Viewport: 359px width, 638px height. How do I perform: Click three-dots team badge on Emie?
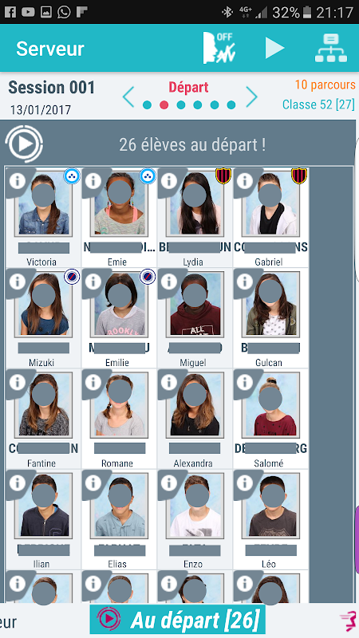(148, 176)
